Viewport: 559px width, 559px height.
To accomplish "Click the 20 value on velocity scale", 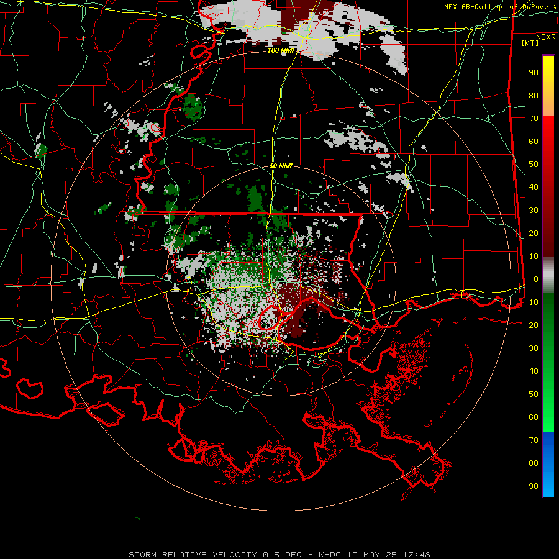I will (534, 234).
